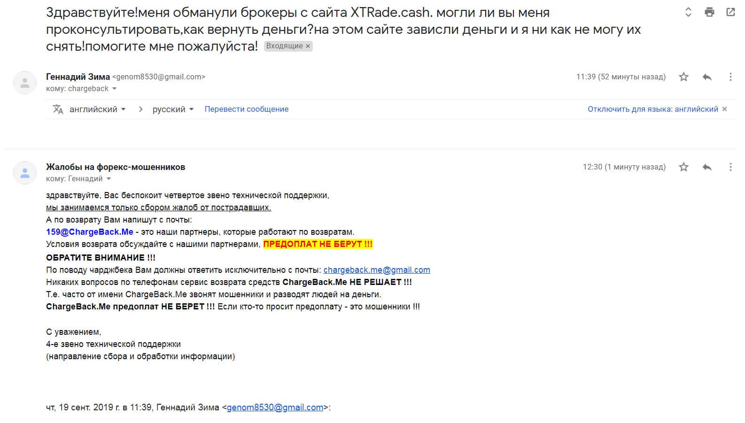Print all messages using printer icon
The height and width of the screenshot is (423, 745).
coord(709,13)
